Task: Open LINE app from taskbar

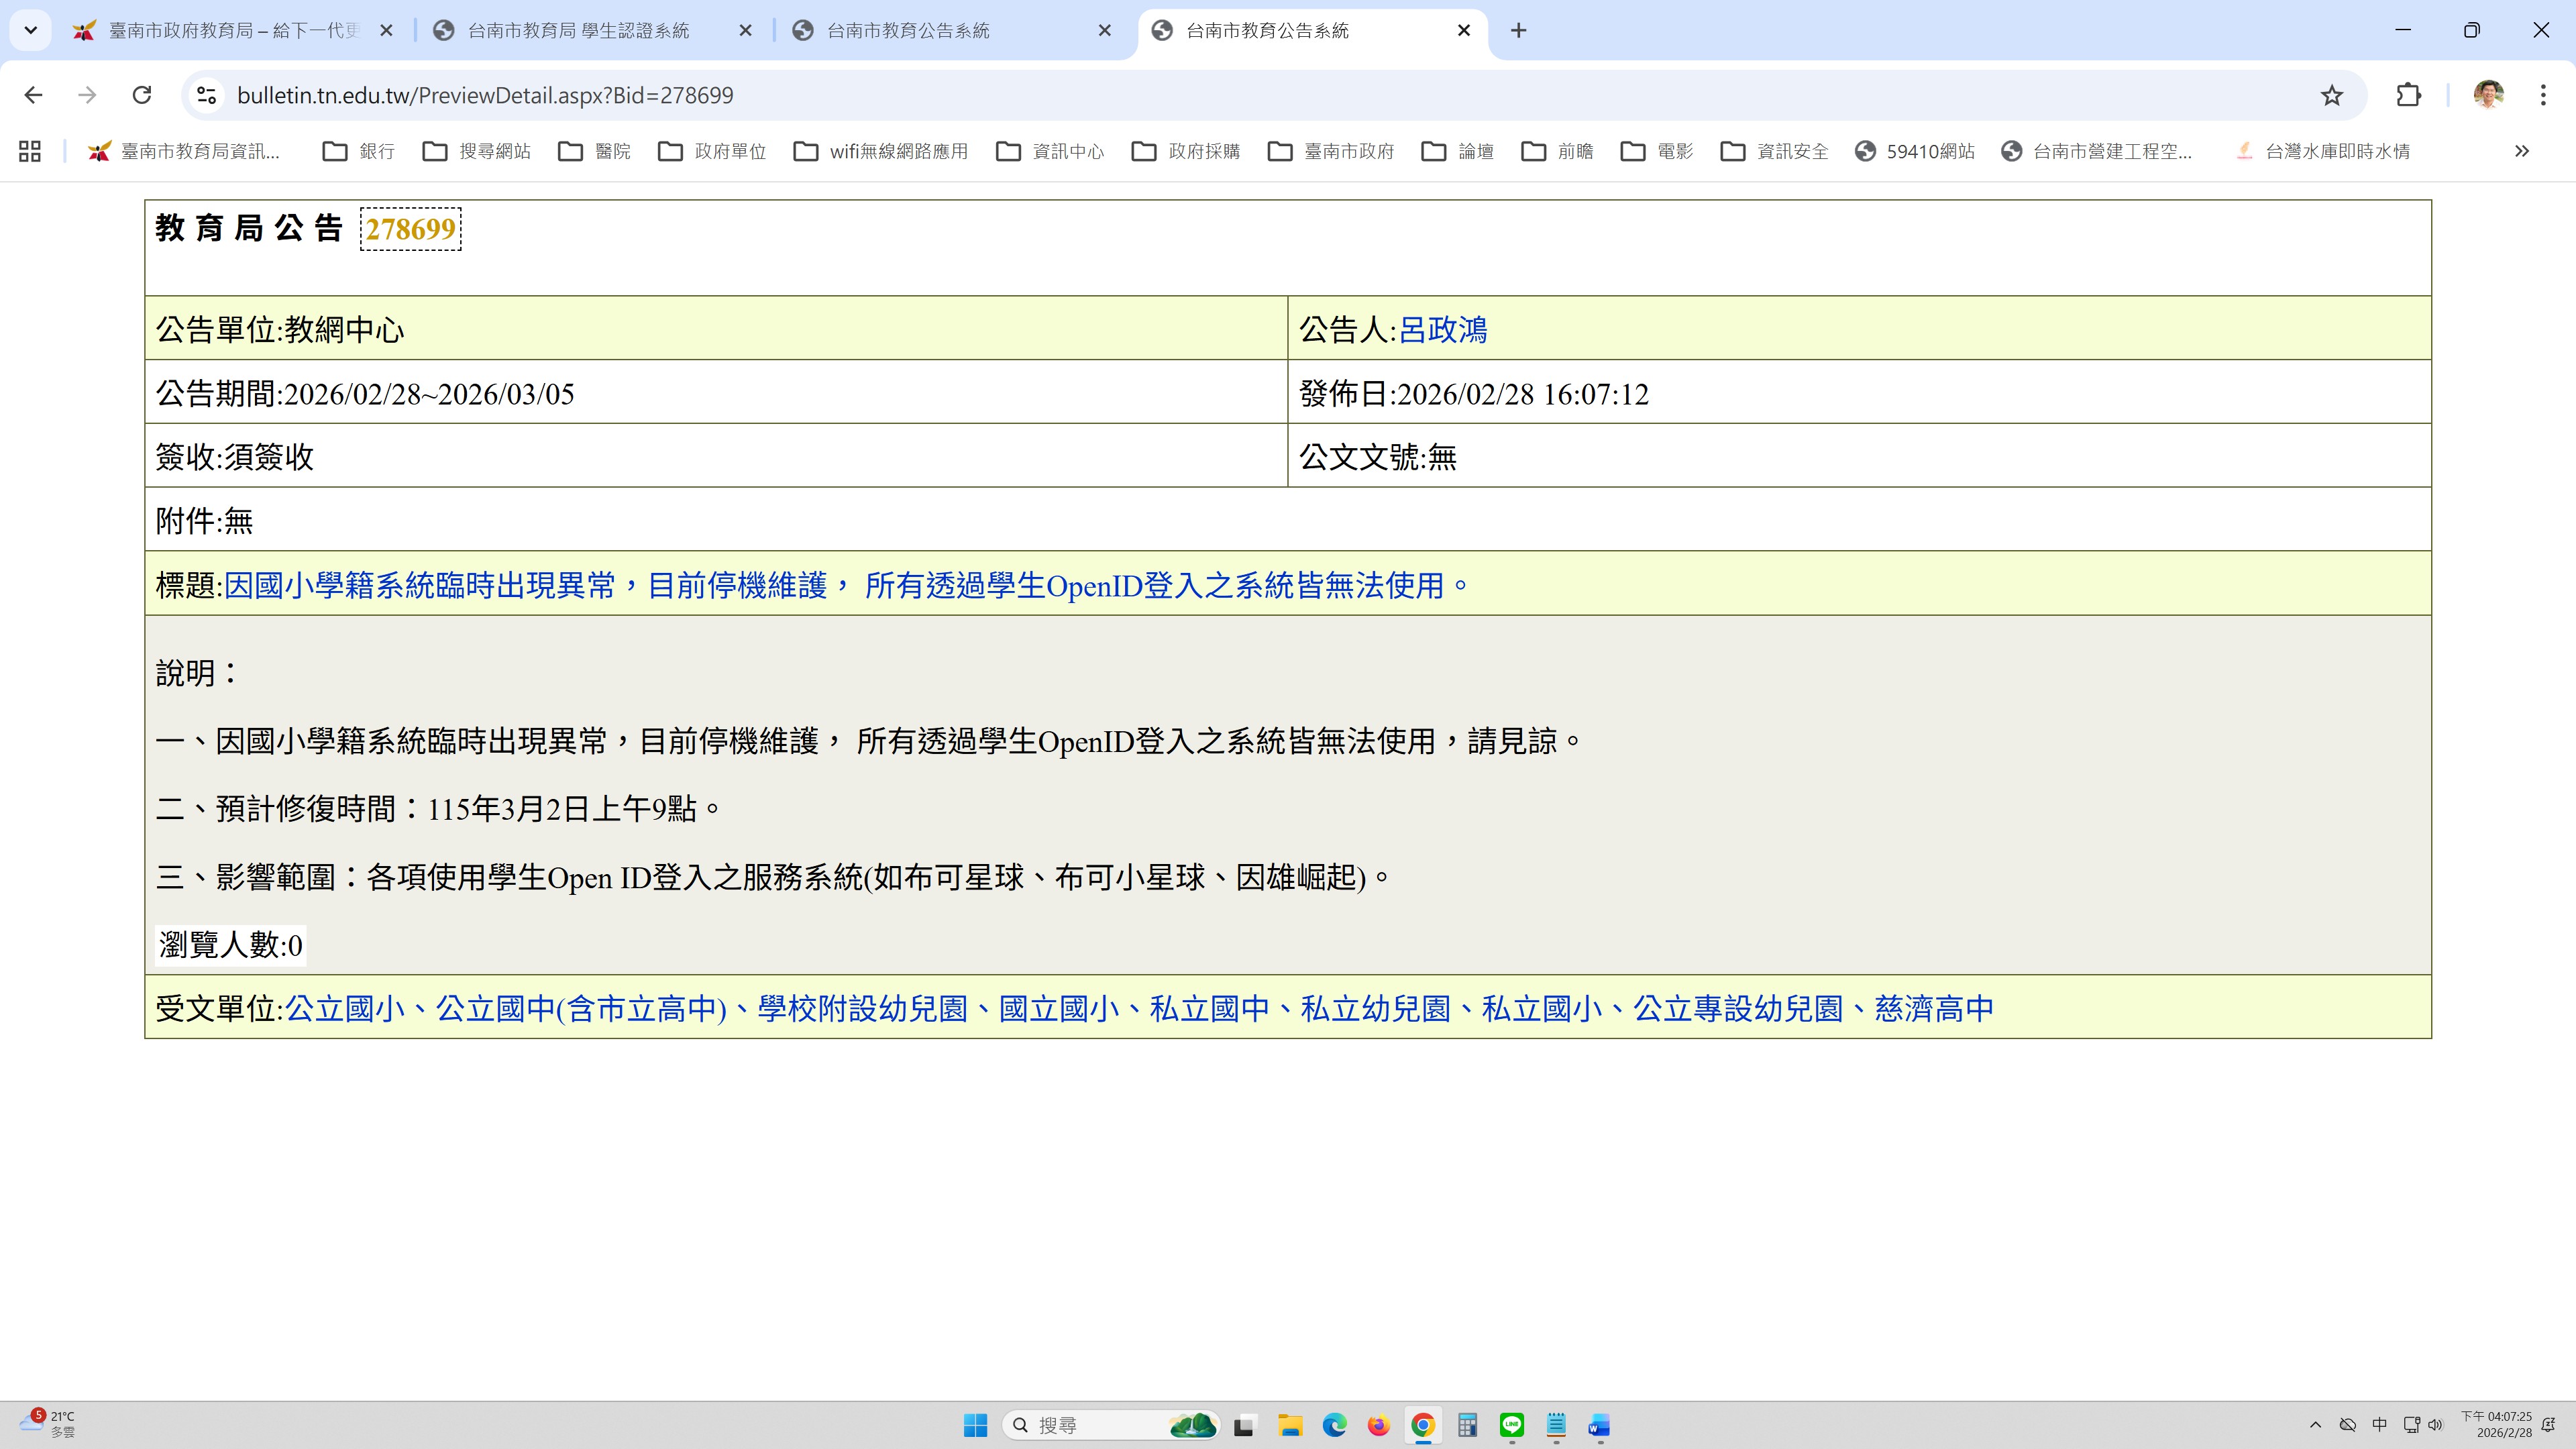Action: pyautogui.click(x=1511, y=1425)
